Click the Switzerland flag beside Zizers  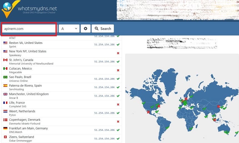click(5, 137)
